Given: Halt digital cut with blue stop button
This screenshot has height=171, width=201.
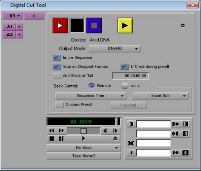Looking at the screenshot, I should pos(94,26).
